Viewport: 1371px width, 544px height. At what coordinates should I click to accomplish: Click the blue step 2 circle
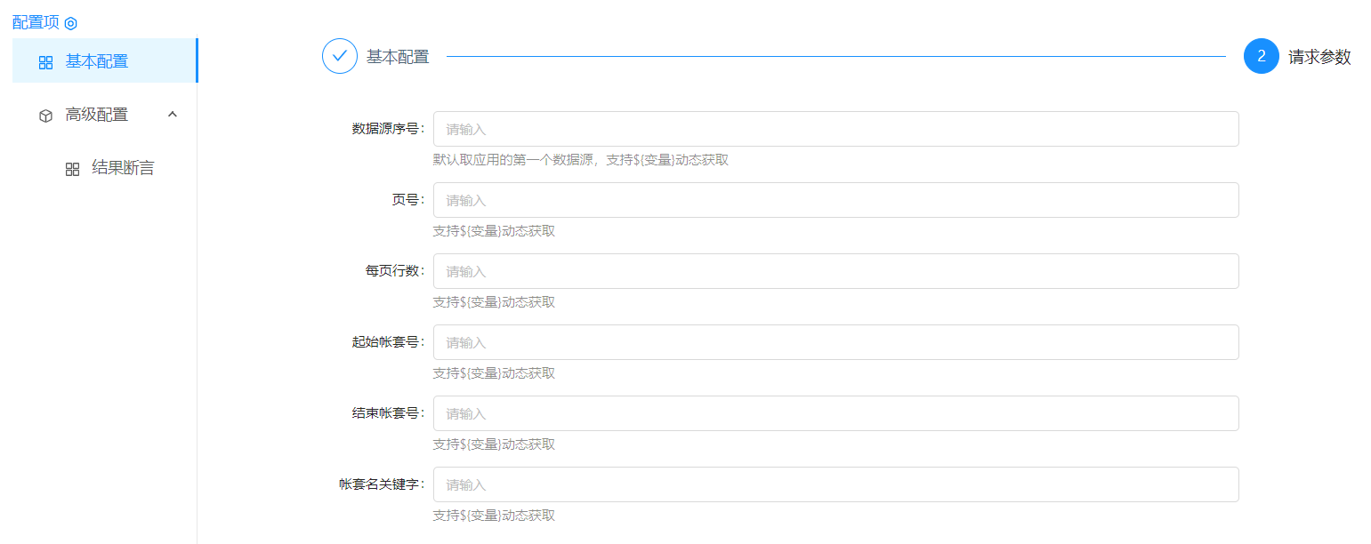pos(1261,56)
